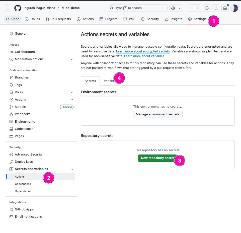
Task: Open Copilot chat icon
Action: 173,8
